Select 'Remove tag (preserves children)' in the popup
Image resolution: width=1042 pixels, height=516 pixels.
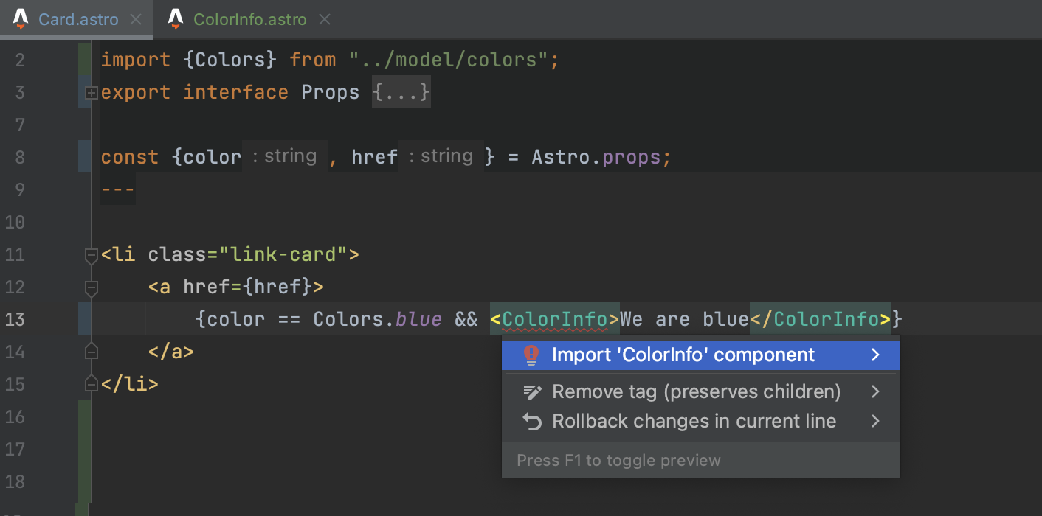(696, 391)
